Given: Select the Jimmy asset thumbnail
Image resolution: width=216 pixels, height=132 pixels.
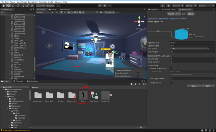Looking at the screenshot, I should pos(83,95).
